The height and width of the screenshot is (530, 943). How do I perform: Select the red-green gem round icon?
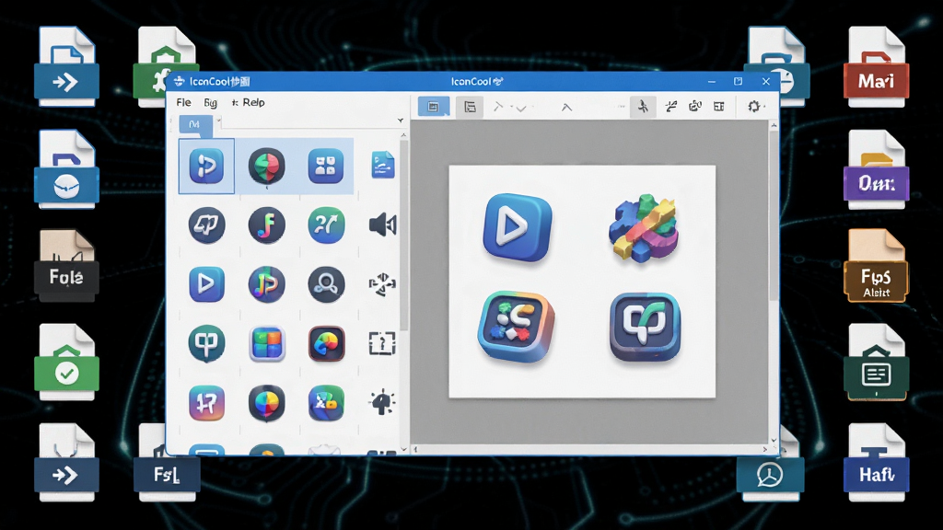tap(266, 166)
